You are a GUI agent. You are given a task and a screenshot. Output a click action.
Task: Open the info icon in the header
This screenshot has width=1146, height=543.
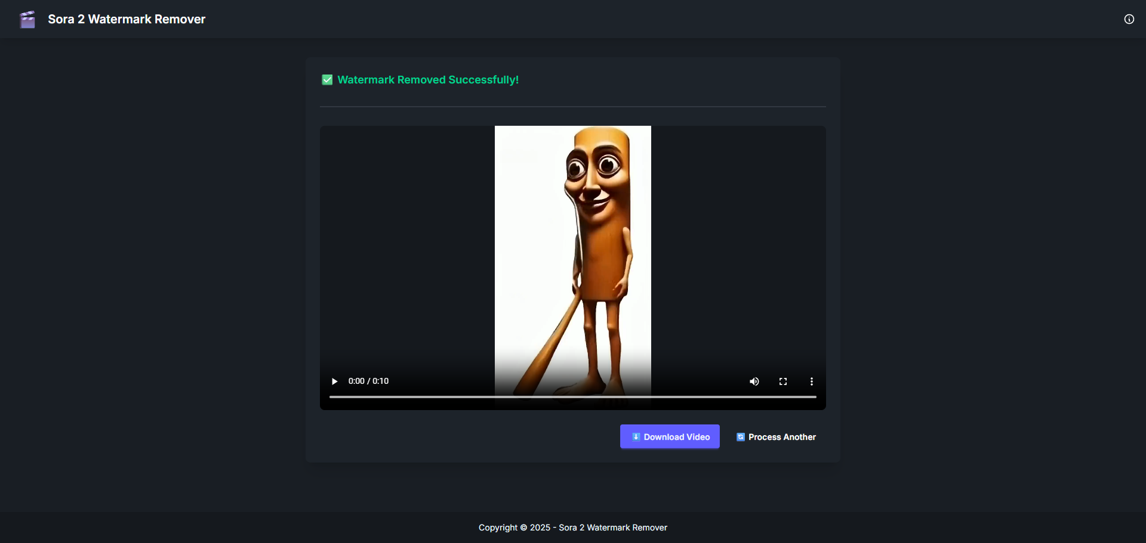1129,19
